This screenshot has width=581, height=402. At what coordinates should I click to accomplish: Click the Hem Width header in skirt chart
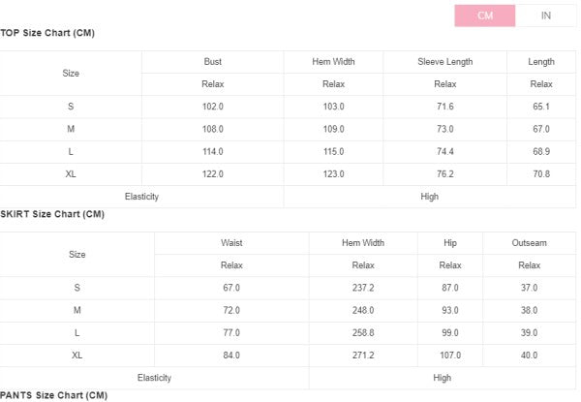[363, 243]
